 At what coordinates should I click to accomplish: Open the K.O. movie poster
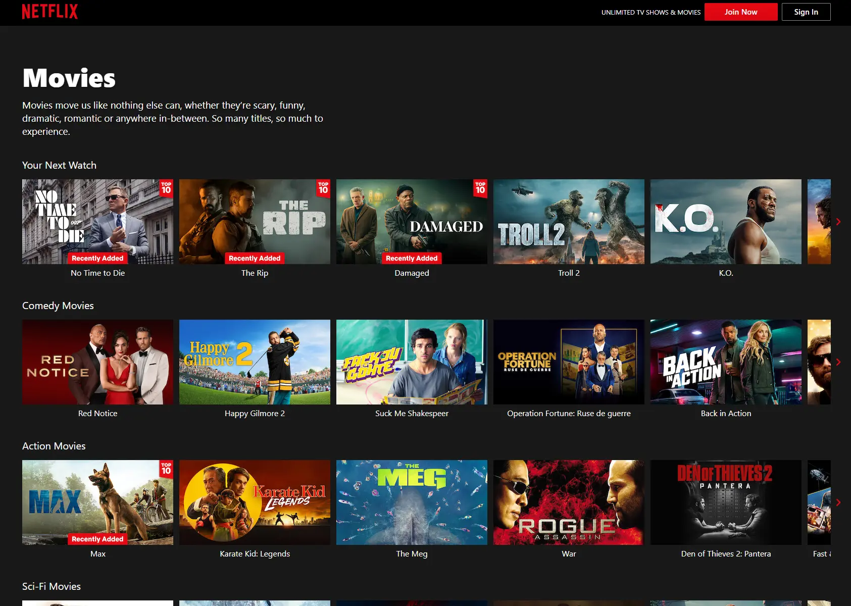pos(726,222)
